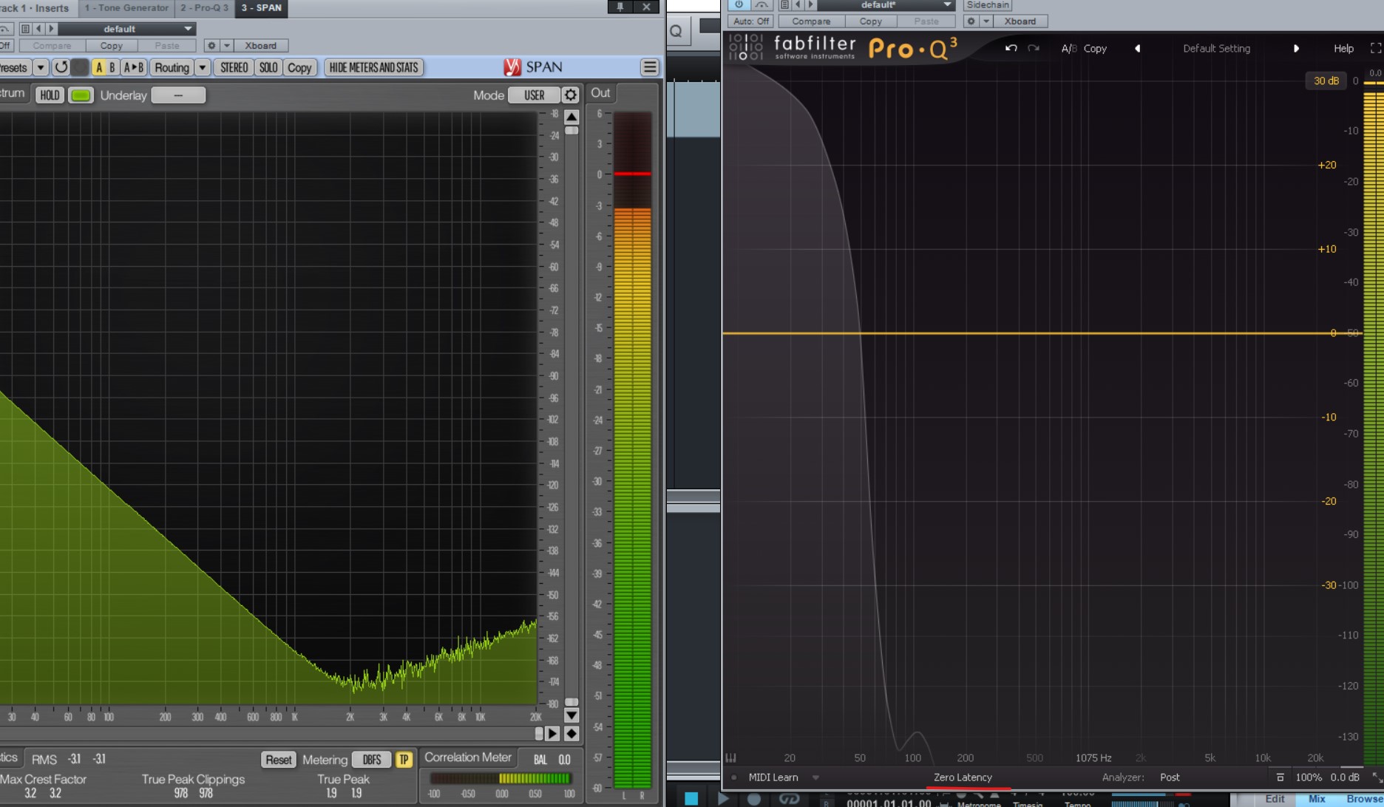Screen dimensions: 1384x807
Task: Toggle Pro-Q 3 full screen mode icon
Action: coord(1375,48)
